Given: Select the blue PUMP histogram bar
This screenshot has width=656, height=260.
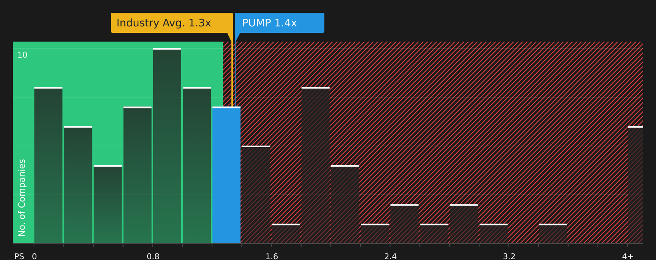Looking at the screenshot, I should click(x=226, y=175).
